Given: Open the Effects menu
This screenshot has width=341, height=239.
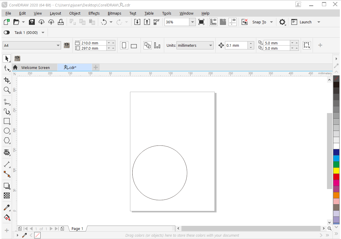Looking at the screenshot, I should tap(94, 13).
